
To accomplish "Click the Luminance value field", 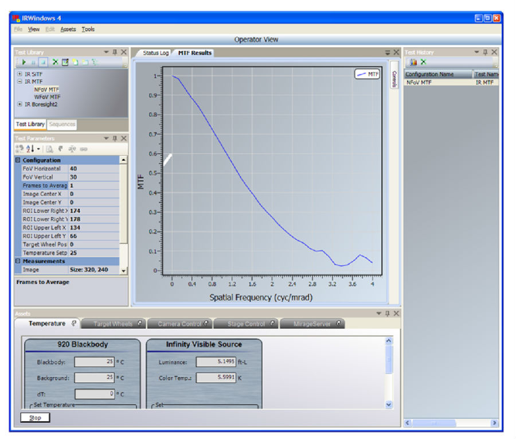I will click(x=216, y=362).
